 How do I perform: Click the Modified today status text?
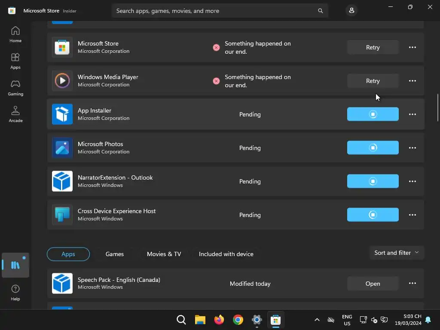pyautogui.click(x=250, y=284)
